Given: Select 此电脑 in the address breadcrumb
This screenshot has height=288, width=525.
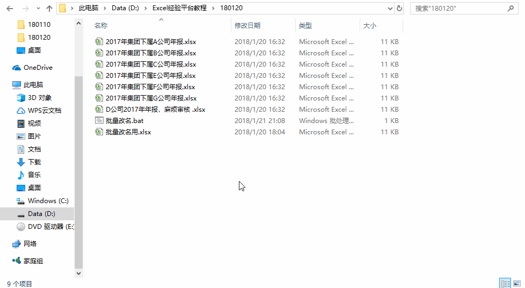Looking at the screenshot, I should (89, 8).
